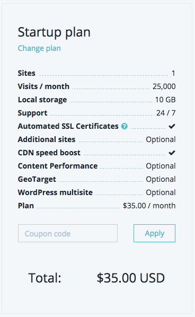Click the WordPress multisite label

(x=55, y=192)
